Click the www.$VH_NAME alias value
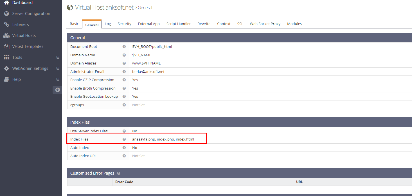412x196 pixels. tap(147, 63)
